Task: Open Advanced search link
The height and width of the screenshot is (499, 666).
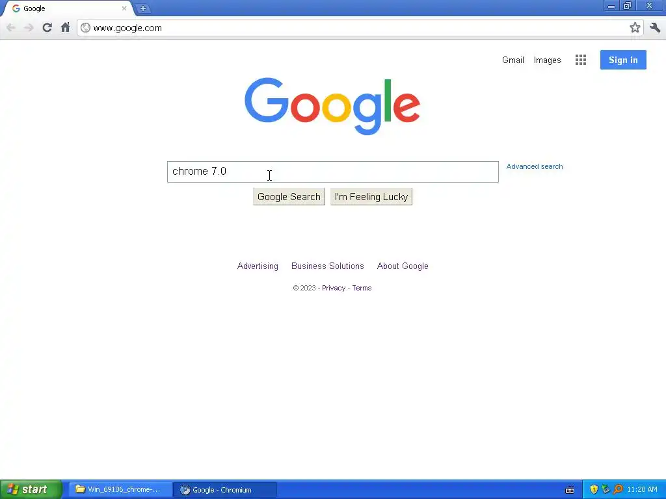Action: pyautogui.click(x=535, y=166)
